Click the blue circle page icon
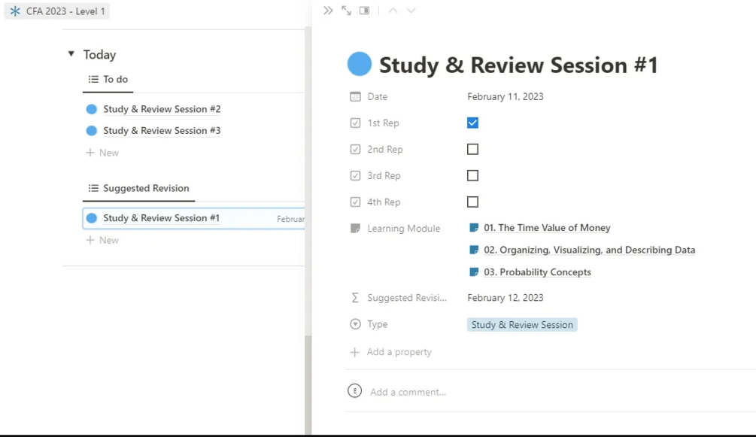Viewport: 756px width, 437px height. 360,65
